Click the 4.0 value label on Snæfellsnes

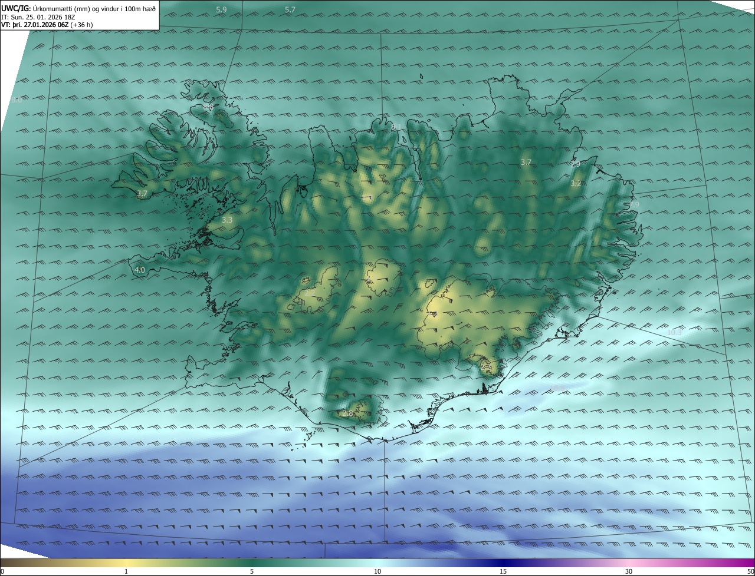coord(140,270)
